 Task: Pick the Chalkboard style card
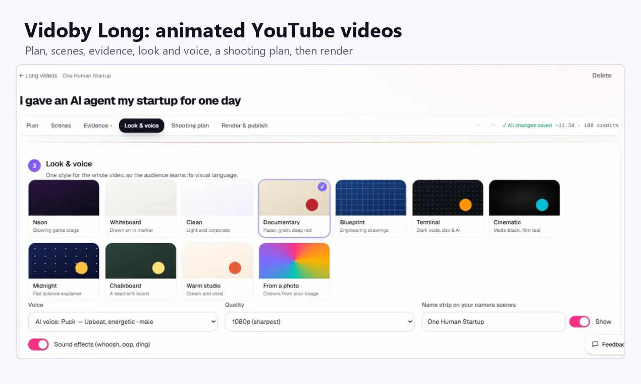141,271
